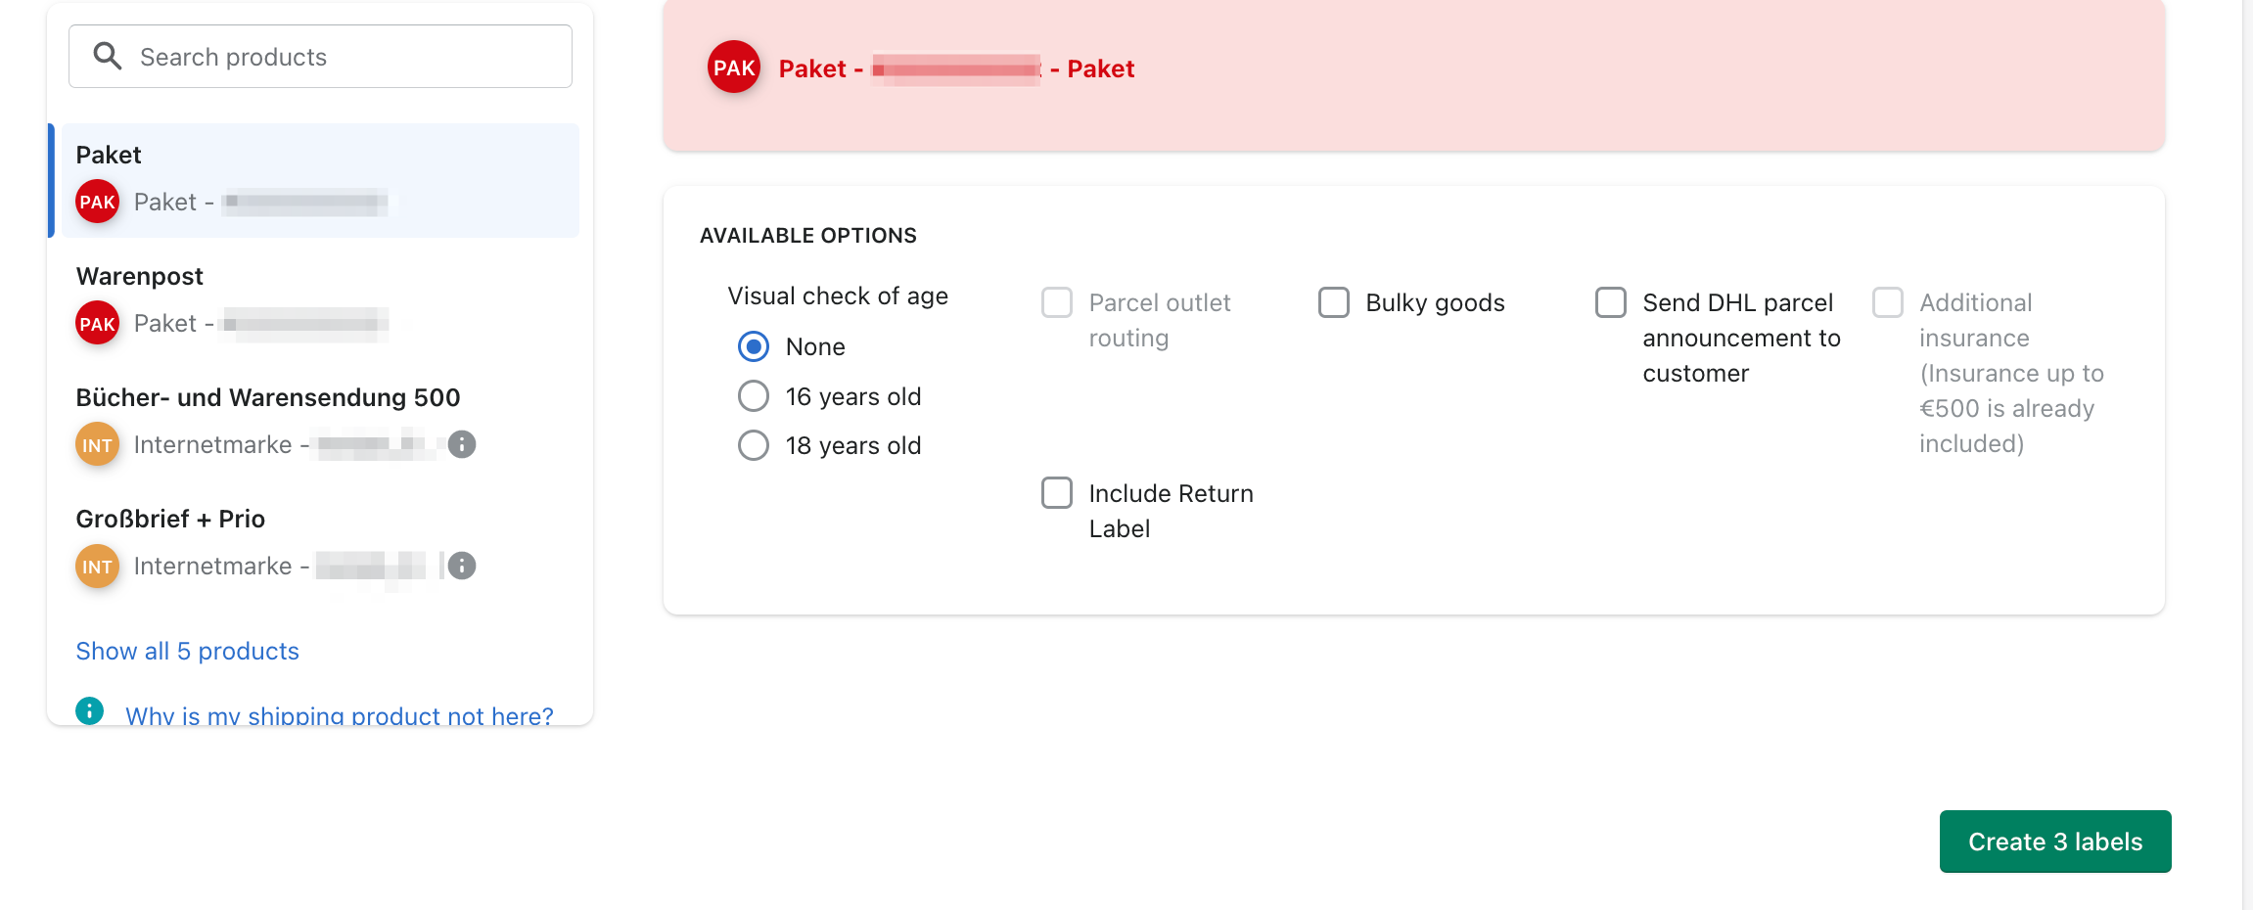The width and height of the screenshot is (2253, 910).
Task: Open the info icon beside Bücher- und Warensendung Internetmarke
Action: click(462, 444)
